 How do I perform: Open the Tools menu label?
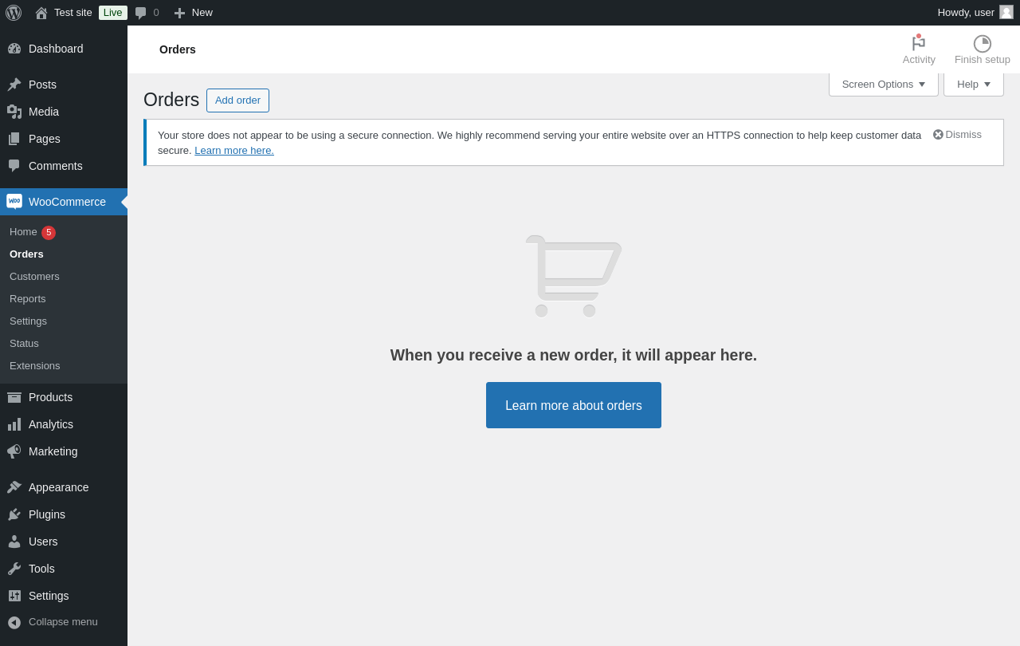[41, 569]
